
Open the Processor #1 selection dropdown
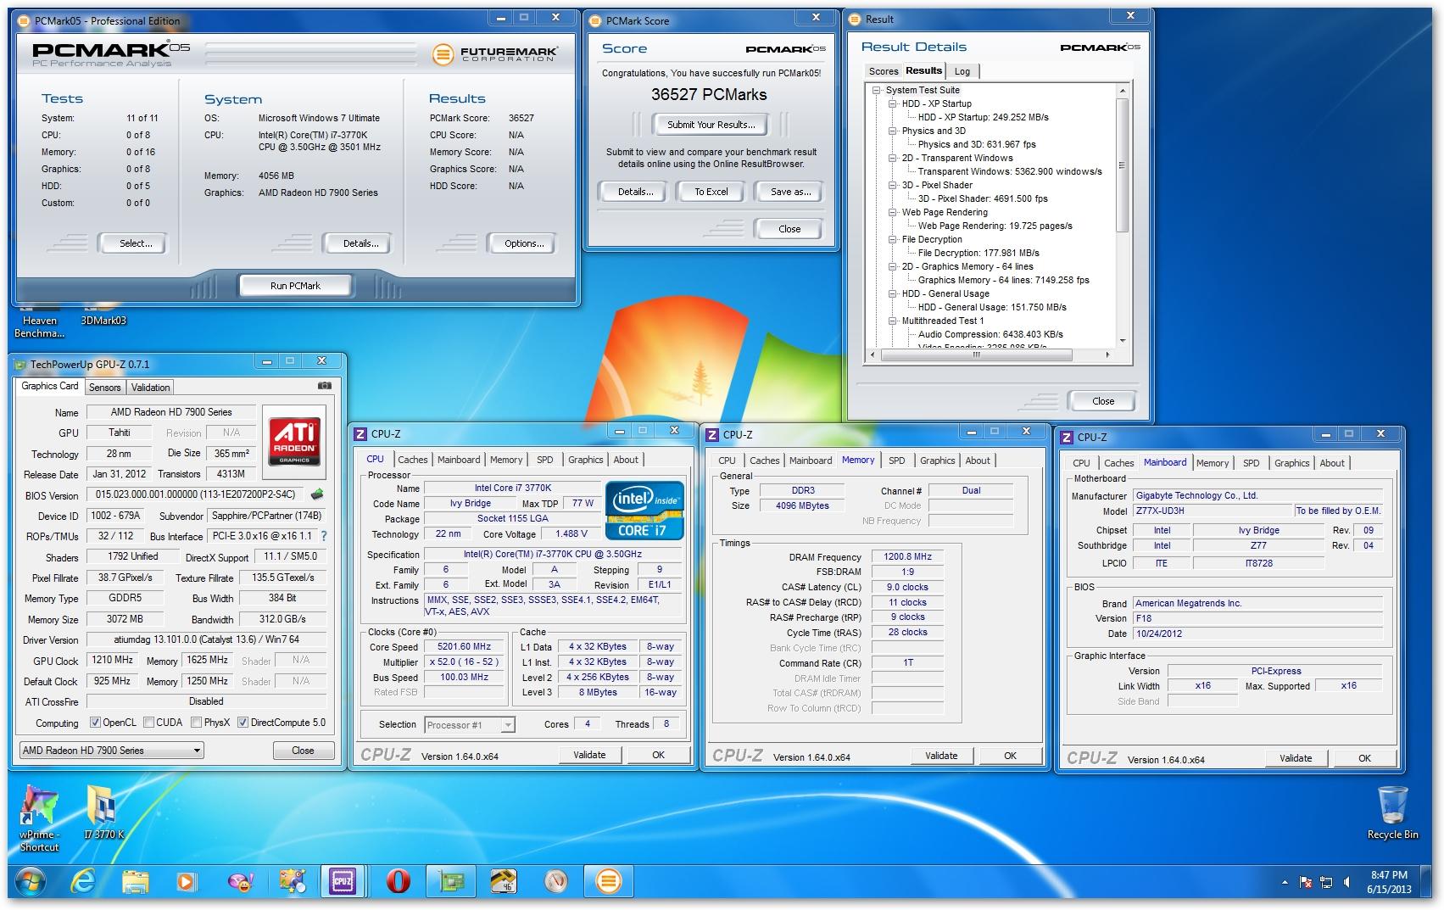[470, 725]
